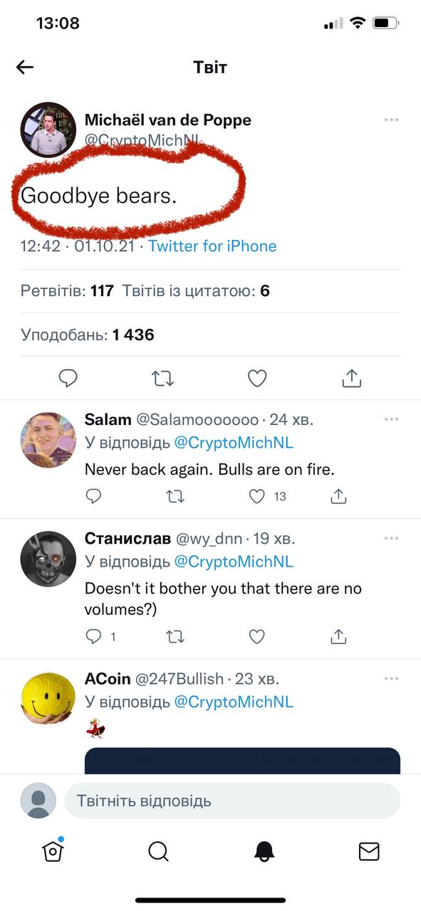The height and width of the screenshot is (911, 421).
Task: Go back using the left arrow
Action: coord(25,67)
